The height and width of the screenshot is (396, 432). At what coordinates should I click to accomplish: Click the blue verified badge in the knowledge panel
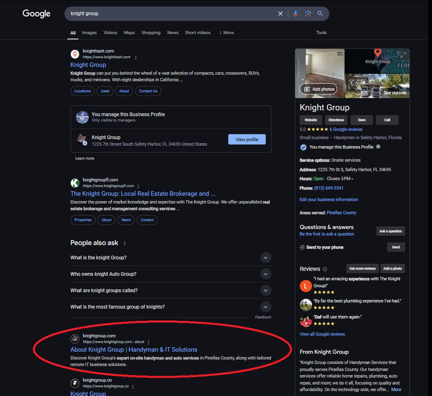(303, 147)
